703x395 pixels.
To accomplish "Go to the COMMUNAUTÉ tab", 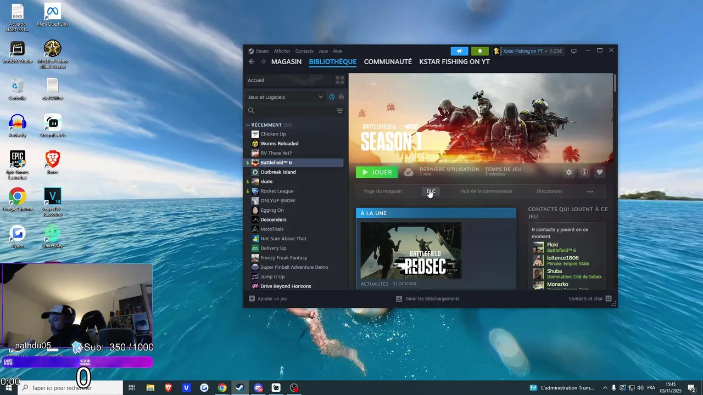I will click(x=388, y=61).
